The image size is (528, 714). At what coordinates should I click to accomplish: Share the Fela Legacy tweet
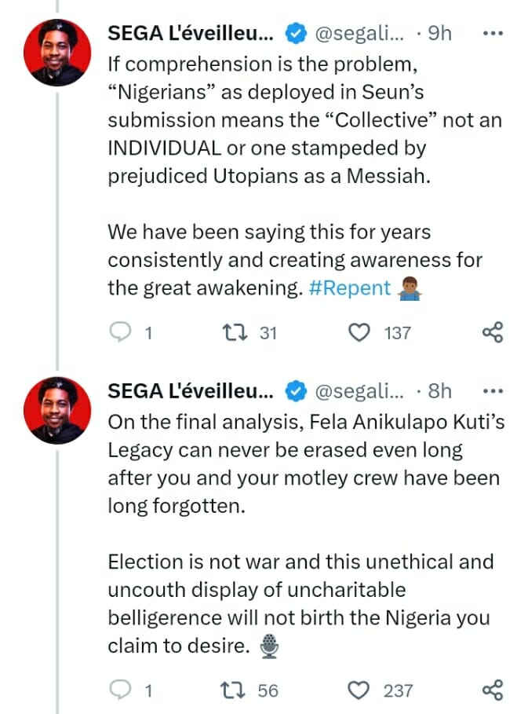point(492,690)
